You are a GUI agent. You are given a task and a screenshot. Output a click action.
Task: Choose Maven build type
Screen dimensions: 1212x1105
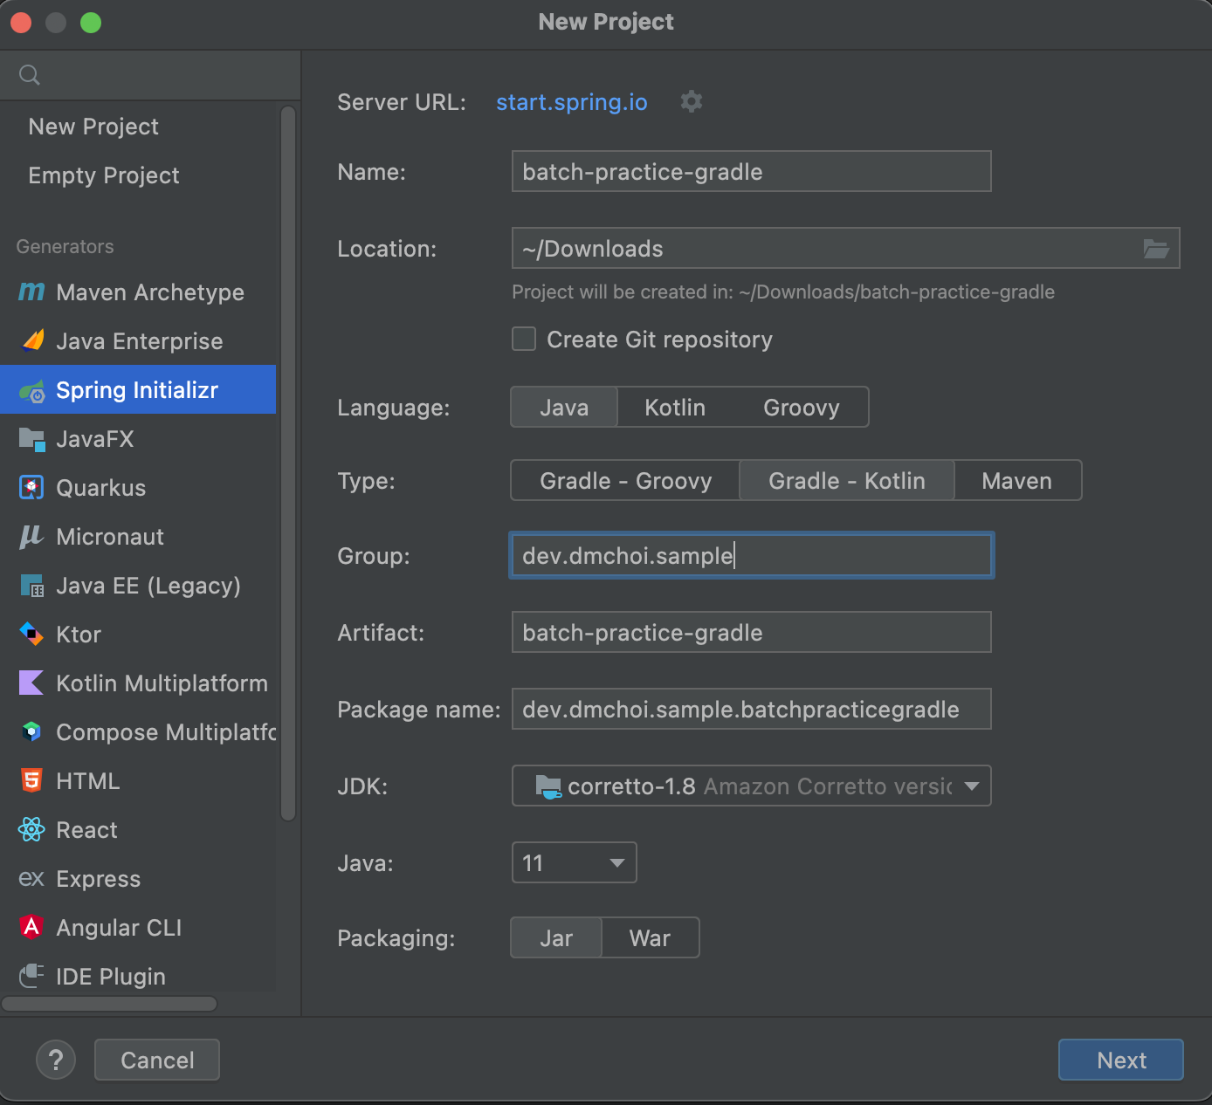[1017, 481]
